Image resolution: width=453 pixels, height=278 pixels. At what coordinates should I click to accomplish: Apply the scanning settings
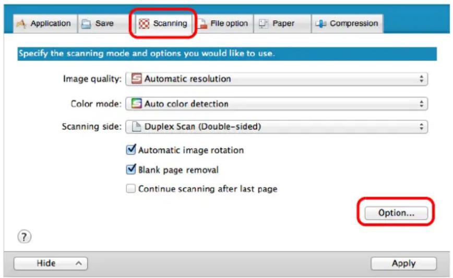pos(403,263)
